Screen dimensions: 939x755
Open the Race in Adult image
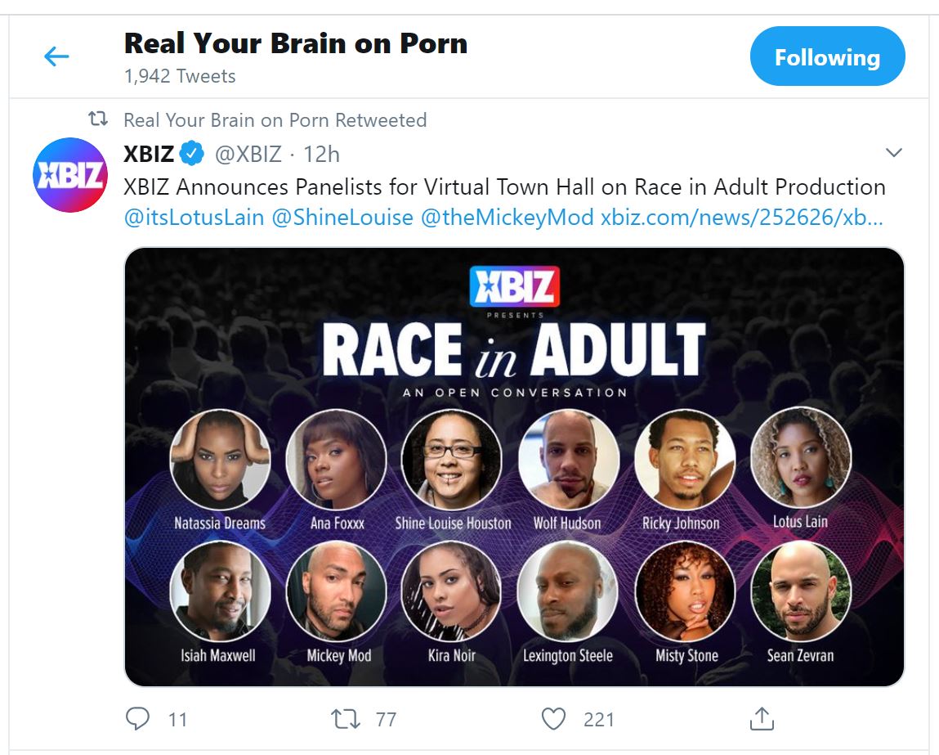[514, 467]
